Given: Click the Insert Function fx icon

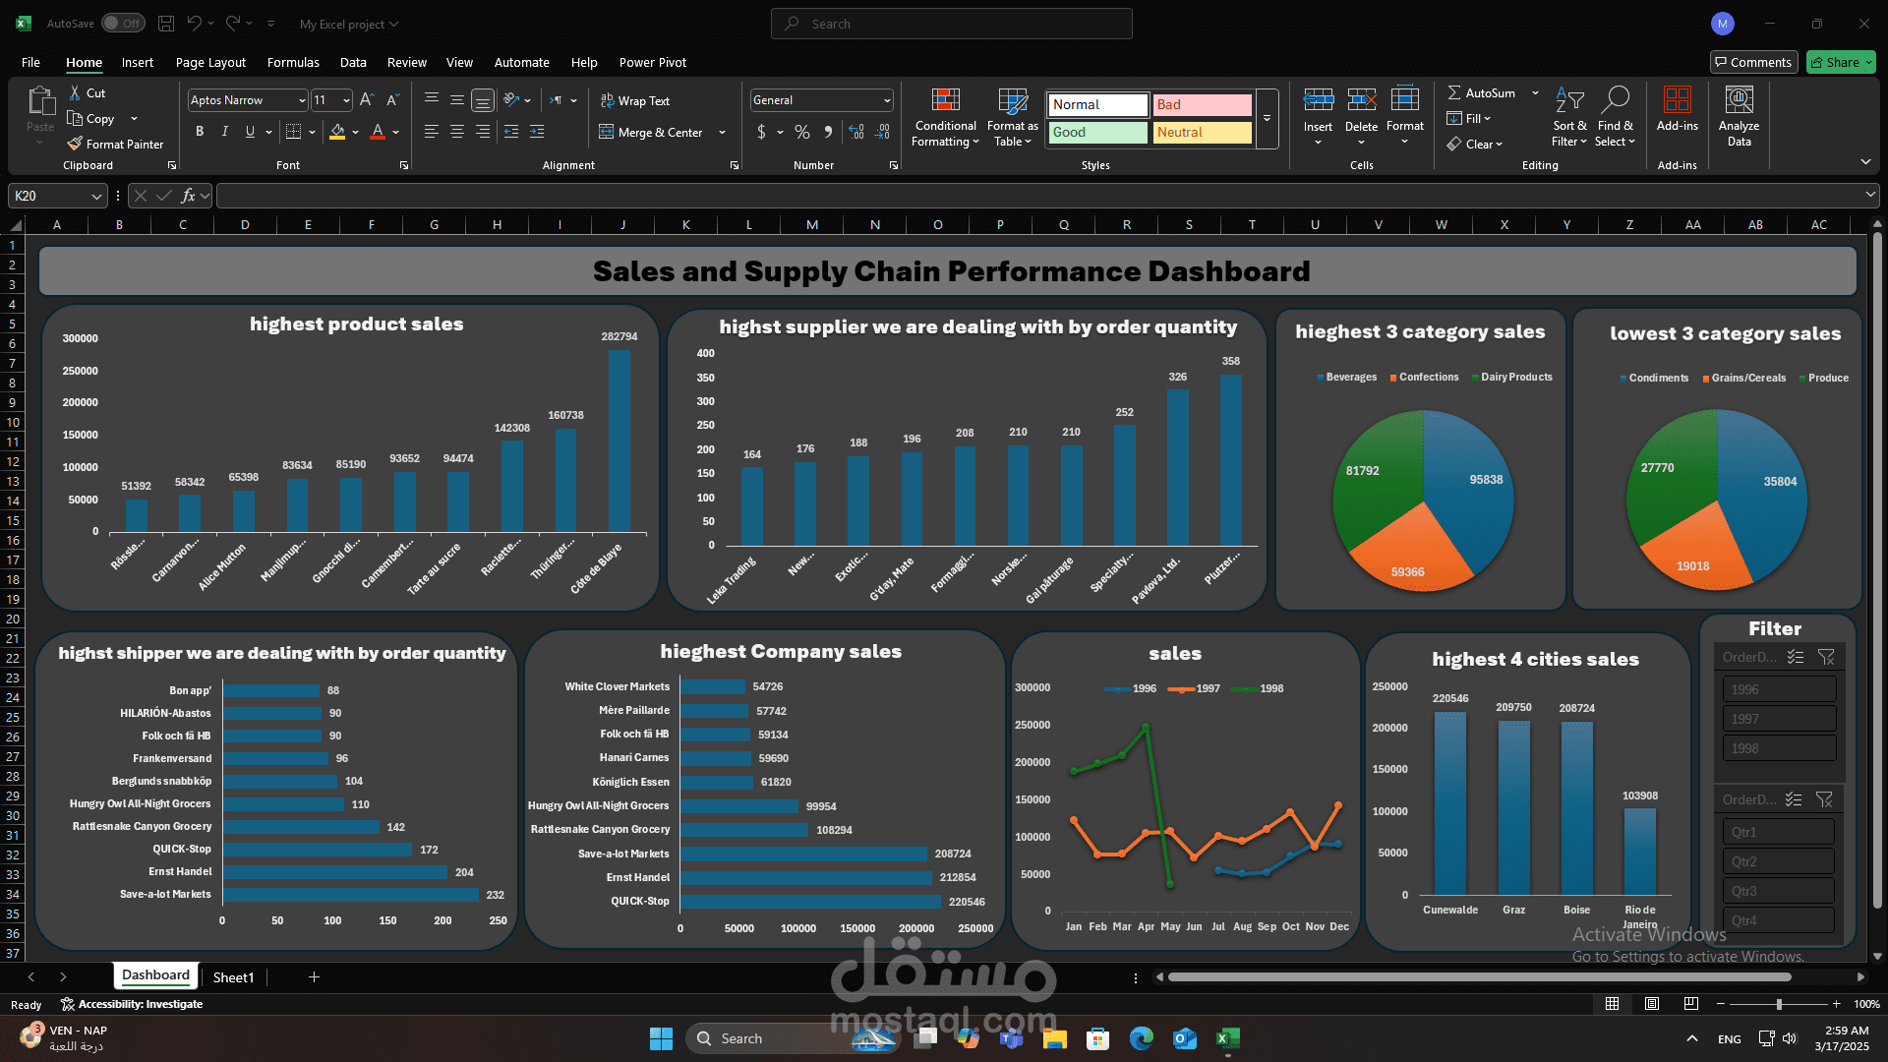Looking at the screenshot, I should tap(189, 196).
